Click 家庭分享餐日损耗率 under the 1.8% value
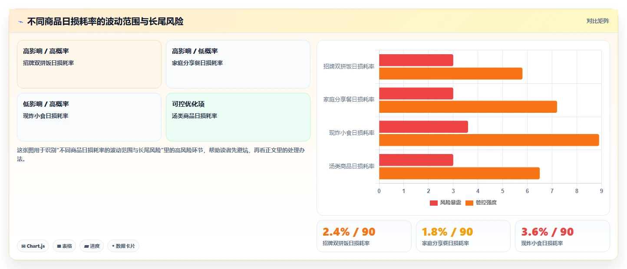The height and width of the screenshot is (269, 627). pyautogui.click(x=445, y=243)
